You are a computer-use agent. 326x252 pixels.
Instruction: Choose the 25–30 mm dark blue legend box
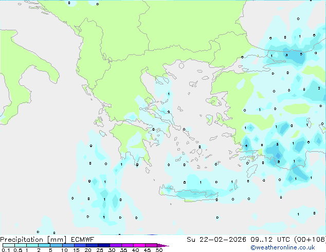(x=104, y=245)
